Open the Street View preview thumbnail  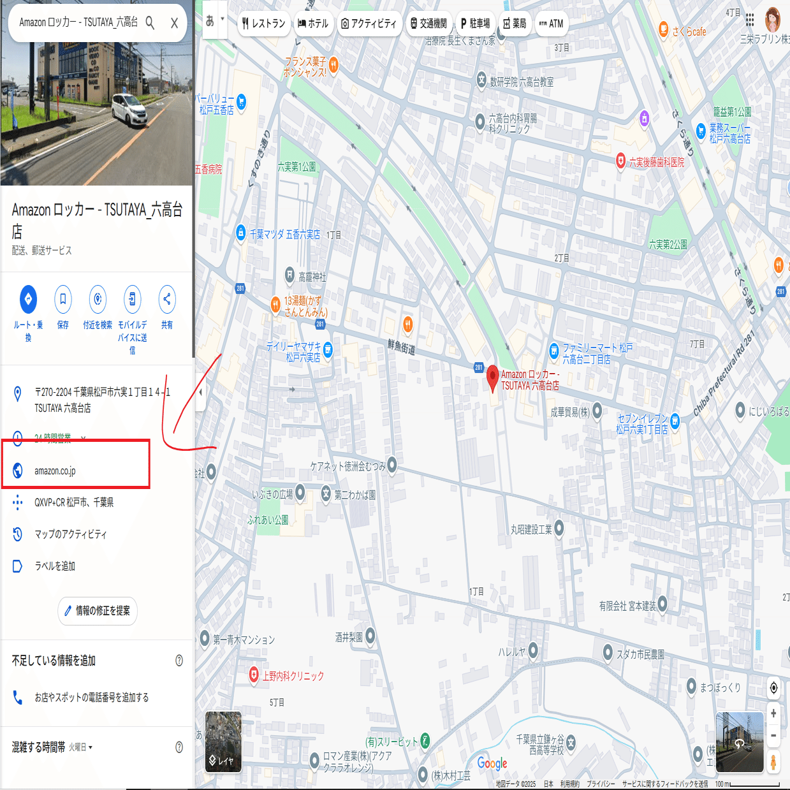tap(740, 742)
